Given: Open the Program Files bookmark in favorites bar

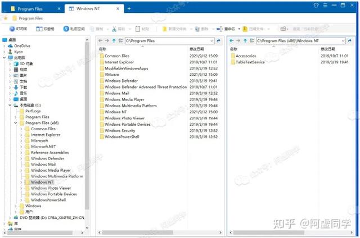Looking at the screenshot, I should (28, 18).
